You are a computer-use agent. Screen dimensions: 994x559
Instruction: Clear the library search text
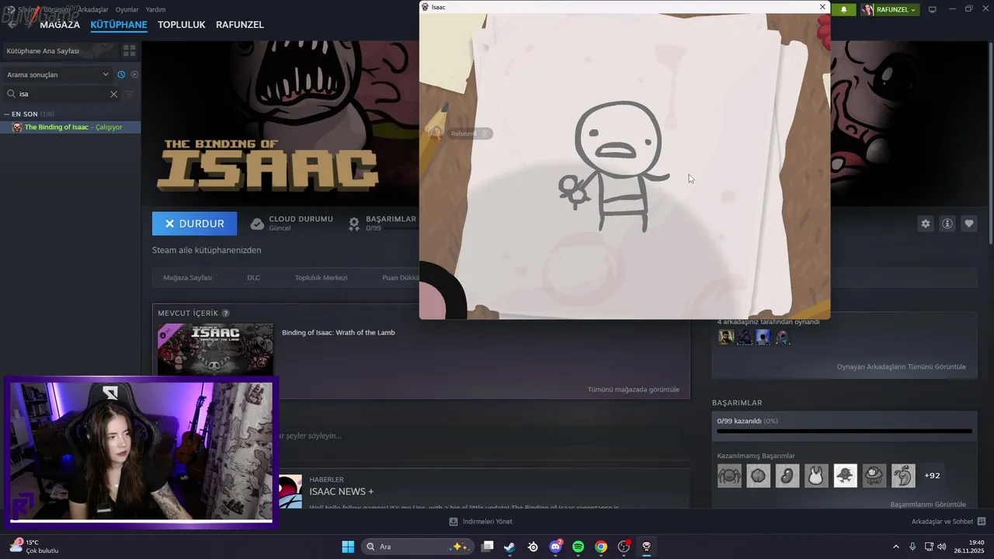[x=113, y=94]
